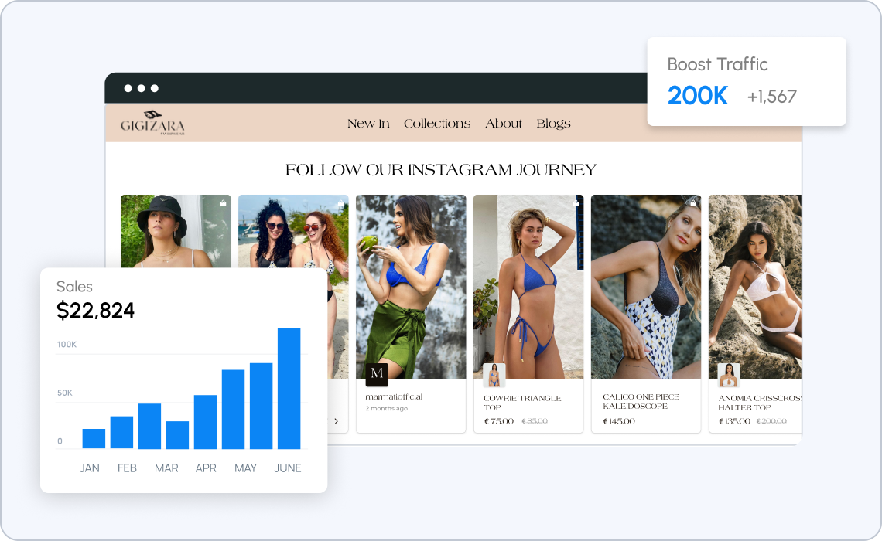
Task: Click the €135.00 price text
Action: 735,421
